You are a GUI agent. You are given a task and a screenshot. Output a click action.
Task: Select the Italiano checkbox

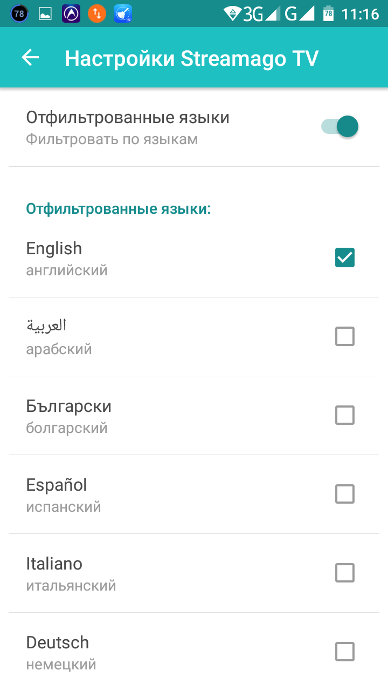tap(345, 573)
